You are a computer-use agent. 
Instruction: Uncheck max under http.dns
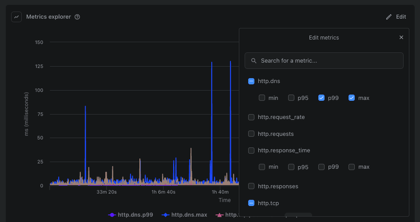[352, 98]
